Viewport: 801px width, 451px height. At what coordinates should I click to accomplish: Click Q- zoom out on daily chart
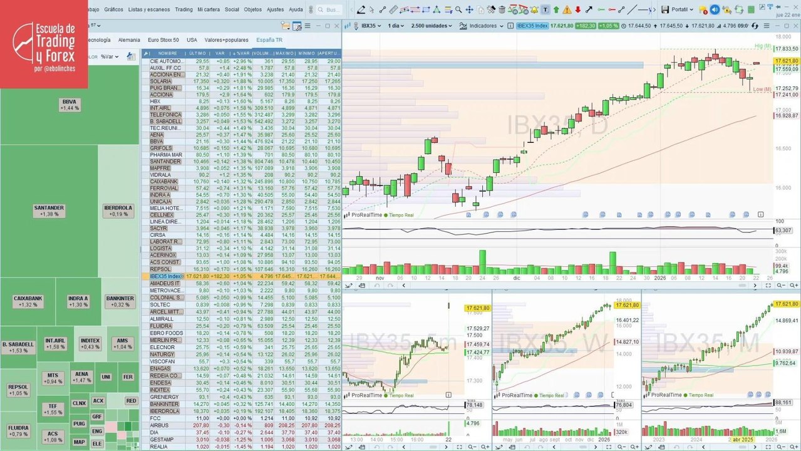pyautogui.click(x=781, y=285)
